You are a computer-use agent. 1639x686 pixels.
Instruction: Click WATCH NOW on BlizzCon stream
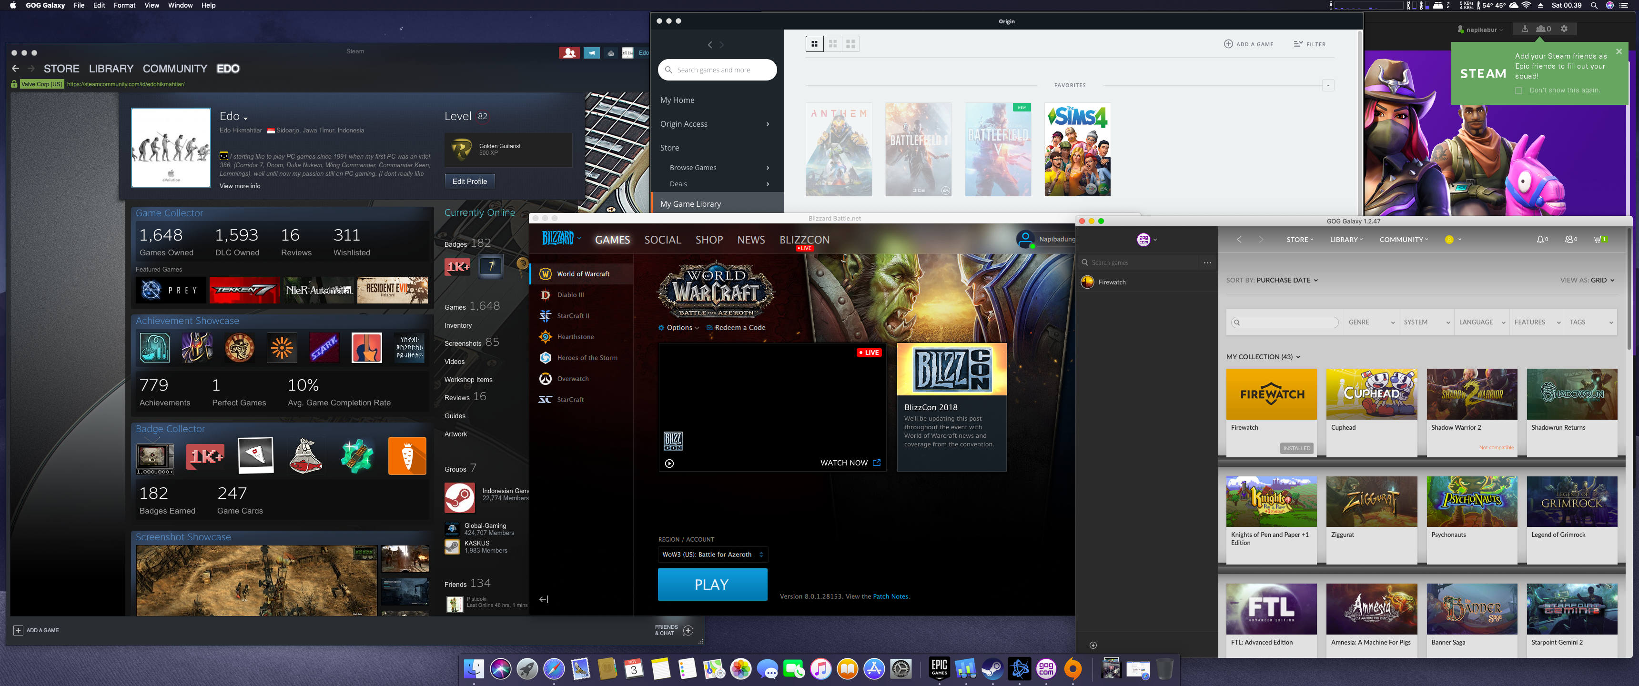click(850, 463)
